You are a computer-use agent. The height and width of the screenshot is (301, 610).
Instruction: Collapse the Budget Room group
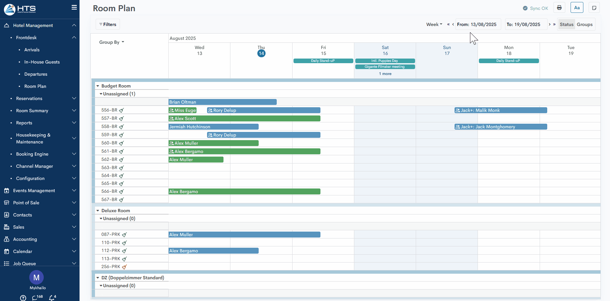point(98,86)
